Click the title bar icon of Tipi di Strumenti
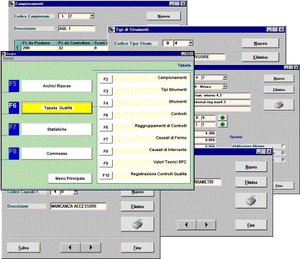Viewport: 300px width, 259px height. point(112,29)
